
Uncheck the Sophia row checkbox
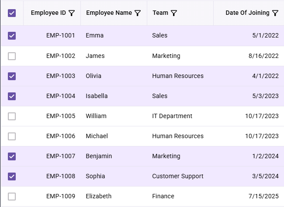click(x=12, y=176)
